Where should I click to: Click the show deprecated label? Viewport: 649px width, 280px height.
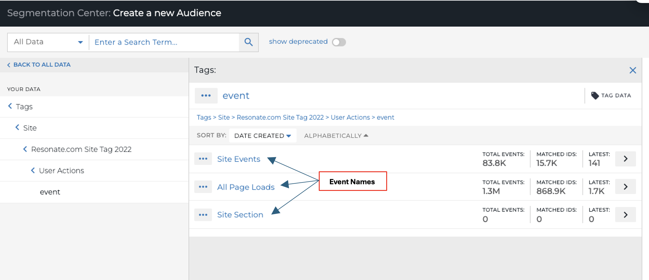click(x=298, y=42)
